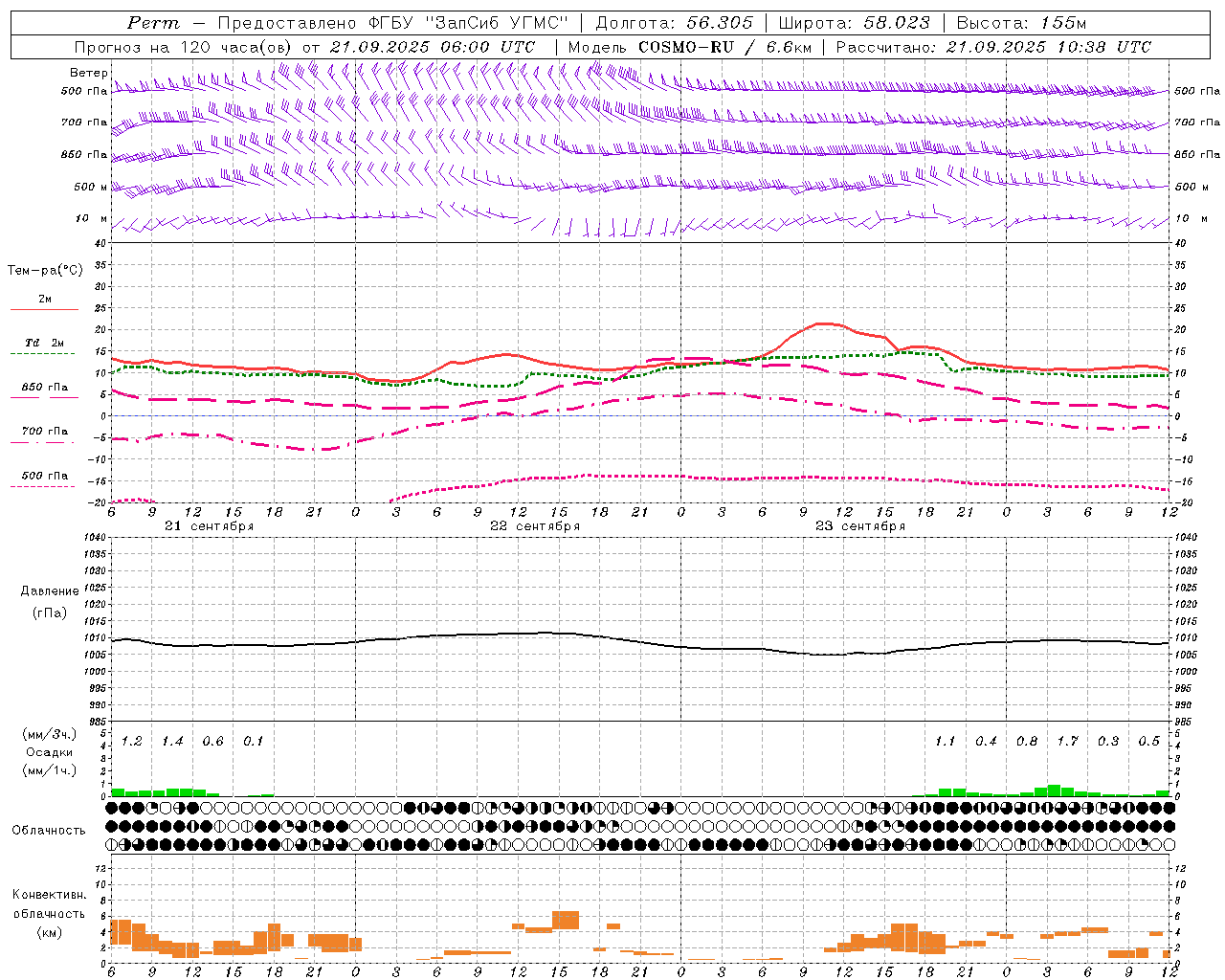Click the Облачность panel label

tap(49, 830)
